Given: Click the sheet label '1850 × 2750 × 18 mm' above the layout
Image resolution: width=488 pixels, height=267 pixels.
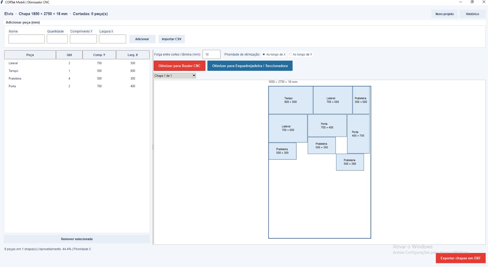Looking at the screenshot, I should [x=283, y=82].
